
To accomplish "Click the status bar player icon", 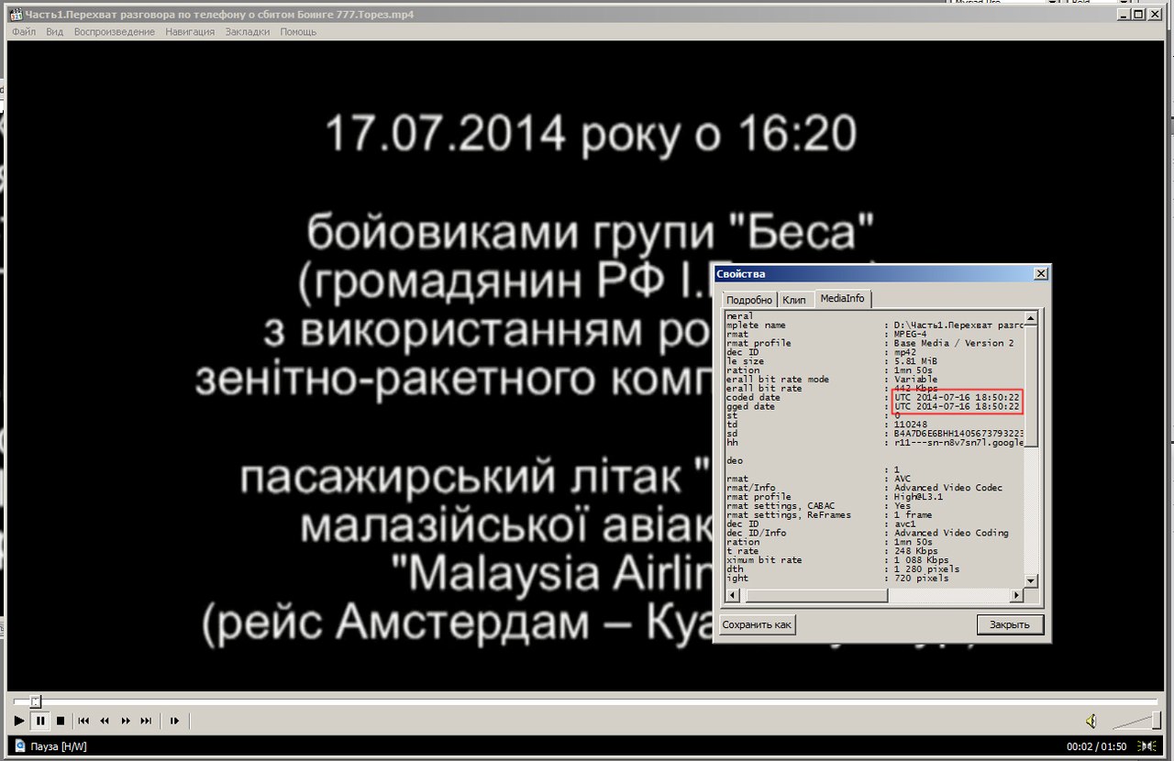I will click(19, 746).
